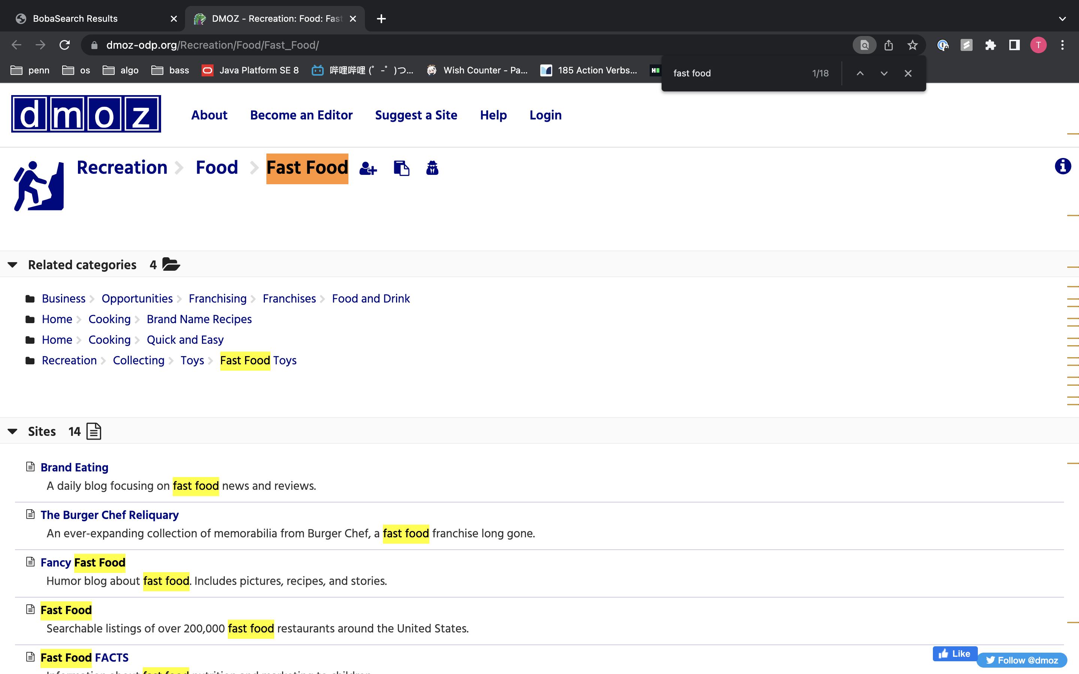The width and height of the screenshot is (1079, 674).
Task: Open the 185 Action Verbs bookmark
Action: pyautogui.click(x=589, y=70)
